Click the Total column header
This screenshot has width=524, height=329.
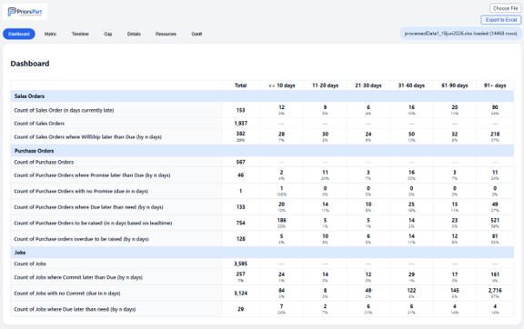point(240,85)
